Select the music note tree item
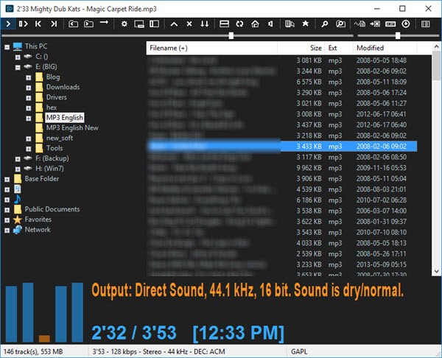Image resolution: width=442 pixels, height=358 pixels. point(18,199)
